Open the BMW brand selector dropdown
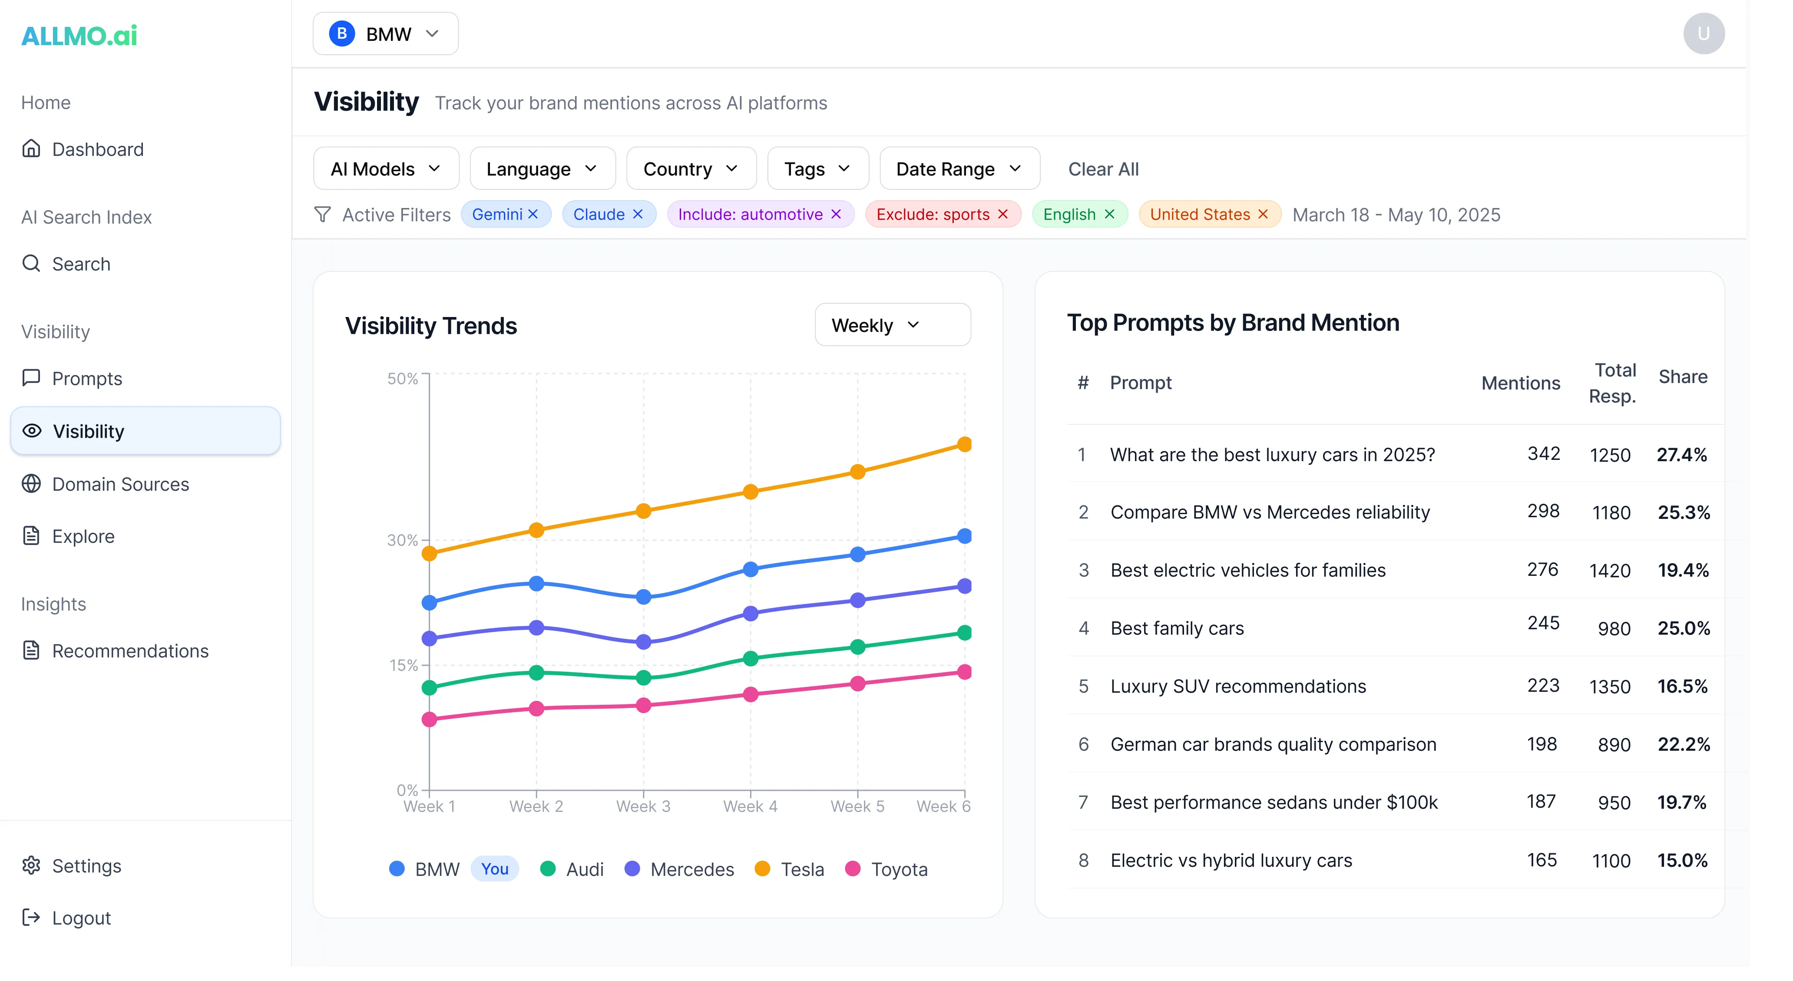This screenshot has height=981, width=1793. click(x=386, y=33)
